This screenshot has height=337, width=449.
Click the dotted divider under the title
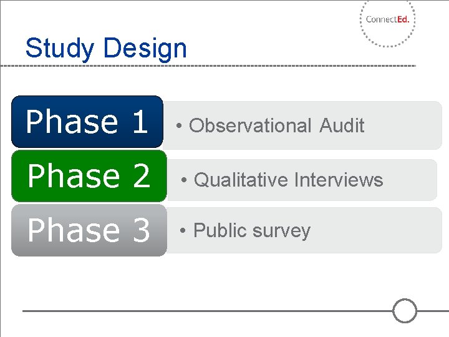point(206,66)
